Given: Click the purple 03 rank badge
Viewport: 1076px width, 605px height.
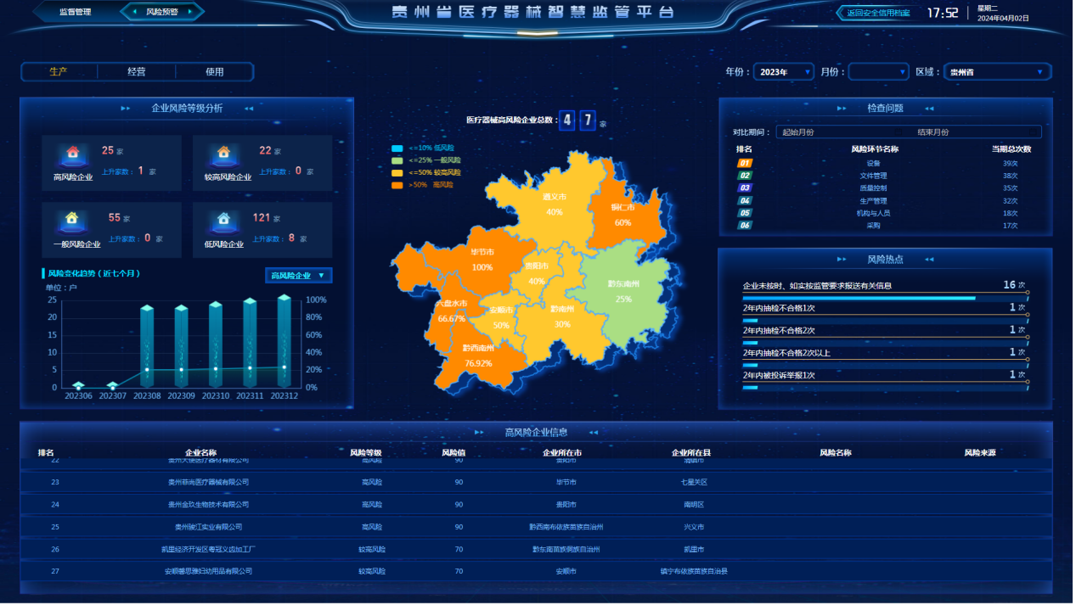Looking at the screenshot, I should [745, 188].
